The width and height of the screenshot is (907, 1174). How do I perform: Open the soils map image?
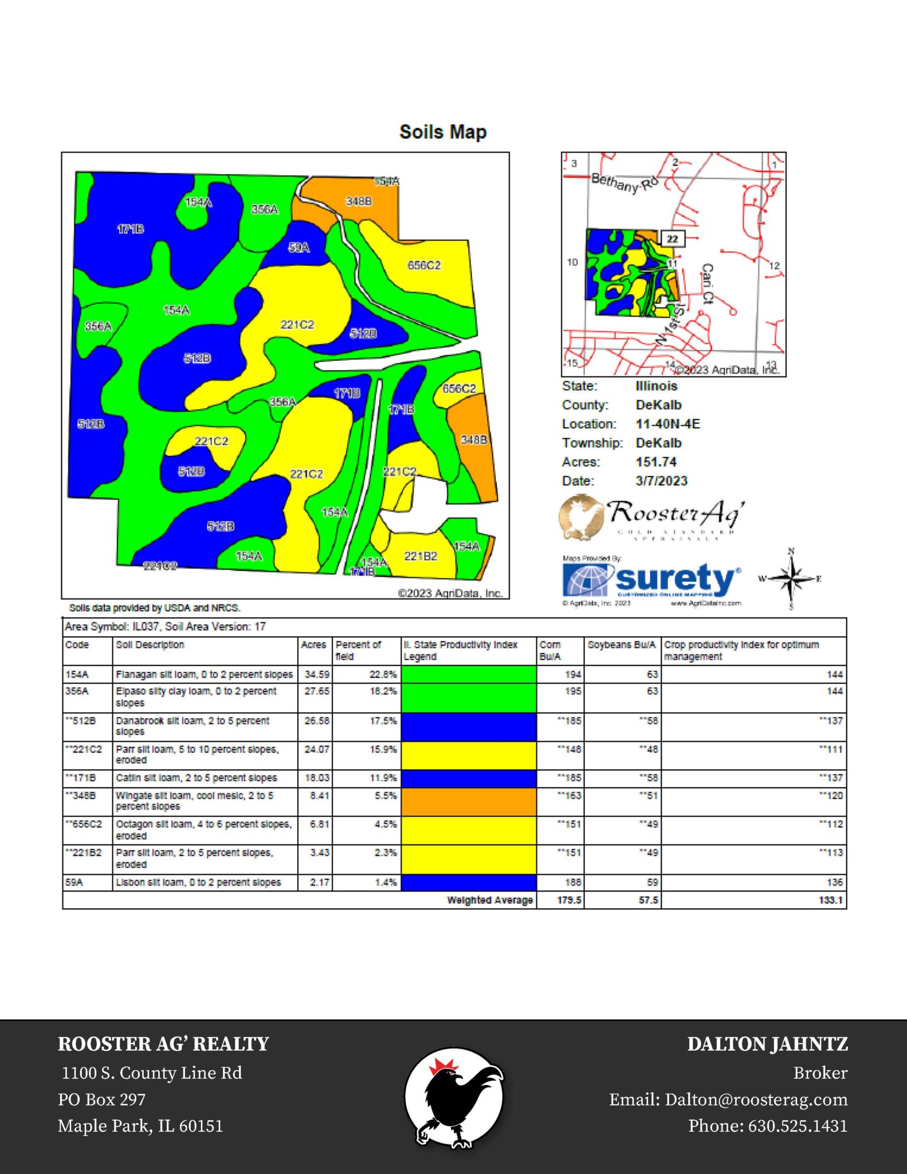click(x=285, y=375)
